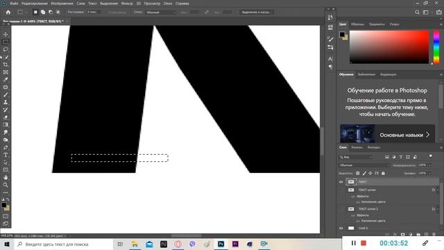Screen dimensions: 444x250
Task: Select the Pen tool
Action: pyautogui.click(x=6, y=147)
